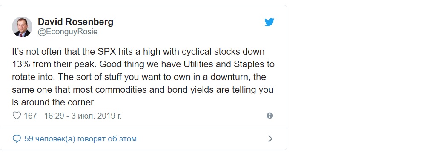Open Twitter via the blue bird logo

269,22
